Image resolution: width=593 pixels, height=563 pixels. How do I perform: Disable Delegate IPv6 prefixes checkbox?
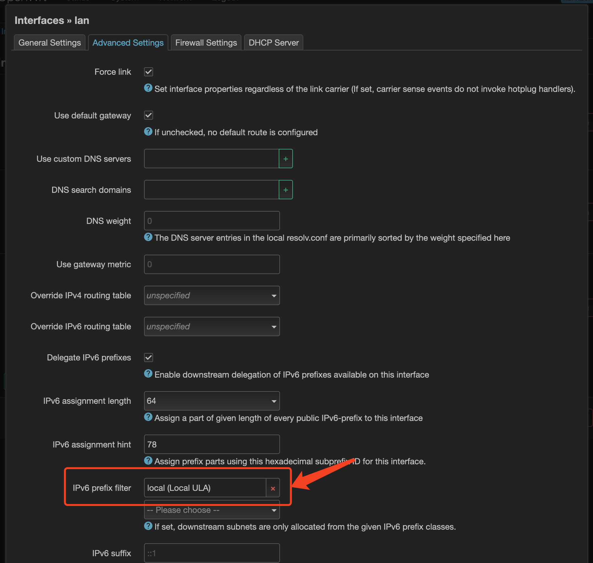(x=149, y=358)
